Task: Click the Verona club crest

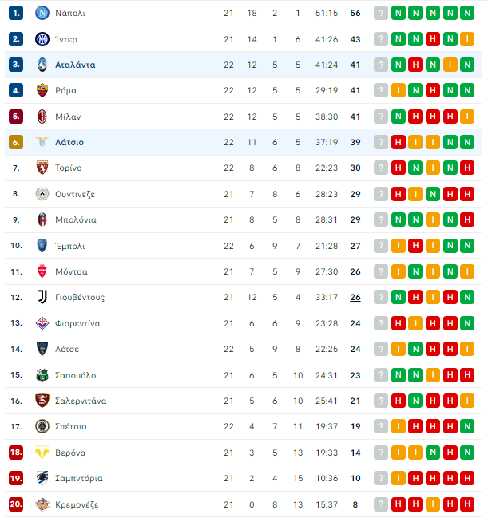Action: coord(42,453)
